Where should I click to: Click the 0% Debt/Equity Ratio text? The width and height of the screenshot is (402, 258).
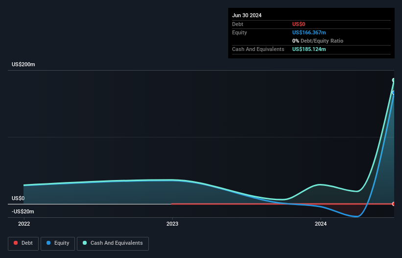(x=318, y=41)
